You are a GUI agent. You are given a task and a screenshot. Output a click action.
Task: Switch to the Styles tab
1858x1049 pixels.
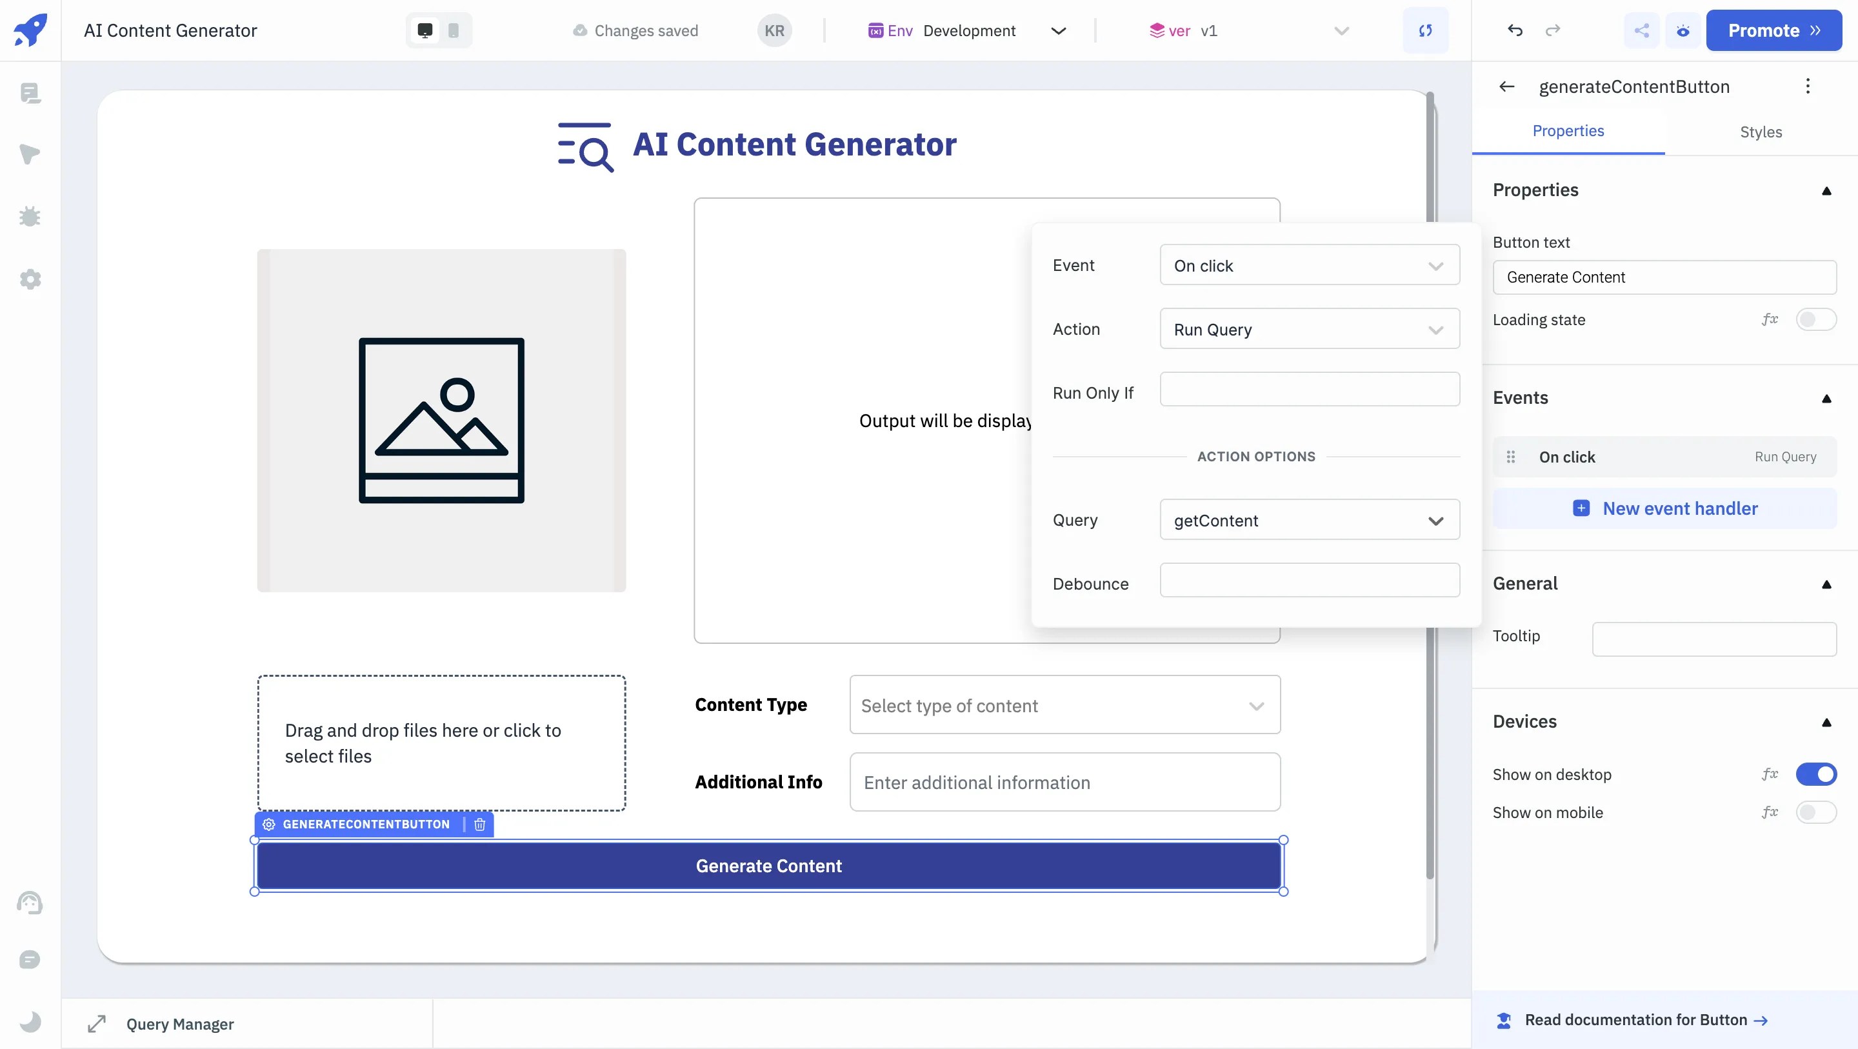[x=1761, y=132]
